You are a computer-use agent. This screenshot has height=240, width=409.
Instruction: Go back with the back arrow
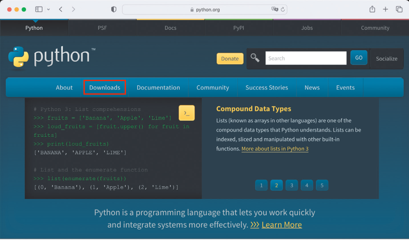point(61,9)
